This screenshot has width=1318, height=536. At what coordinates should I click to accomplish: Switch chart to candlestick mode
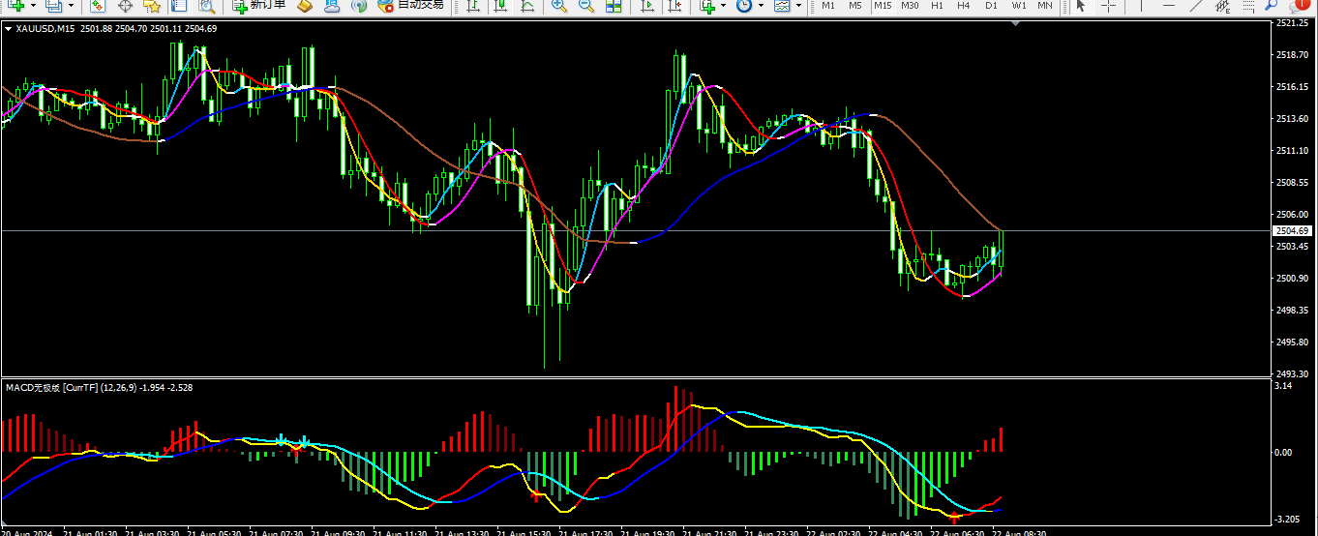click(x=500, y=6)
